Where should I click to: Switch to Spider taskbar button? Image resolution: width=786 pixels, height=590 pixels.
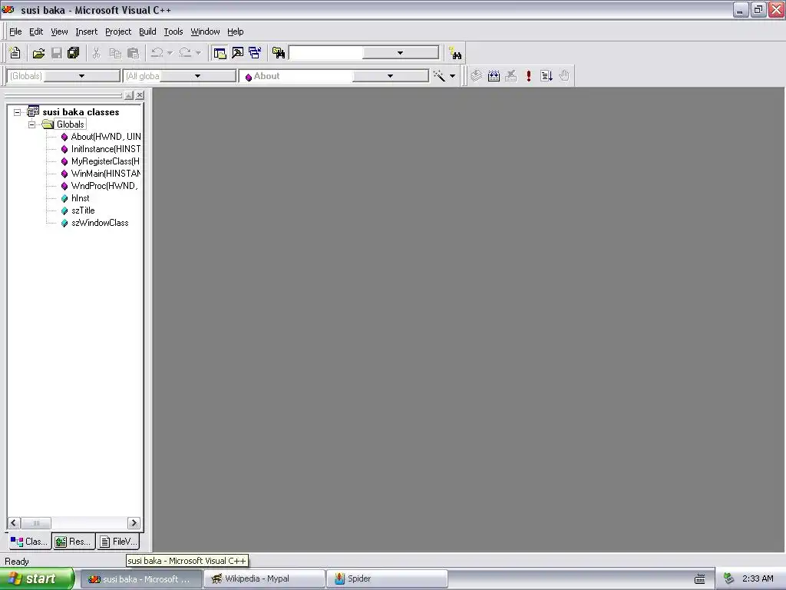coord(387,578)
